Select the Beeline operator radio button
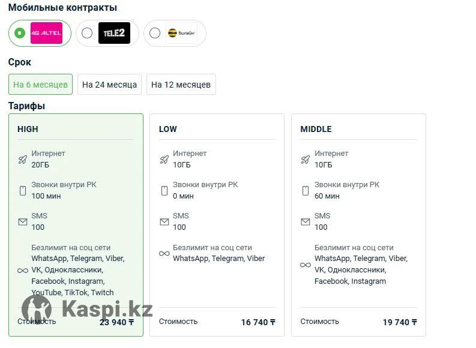The image size is (476, 348). tap(155, 33)
